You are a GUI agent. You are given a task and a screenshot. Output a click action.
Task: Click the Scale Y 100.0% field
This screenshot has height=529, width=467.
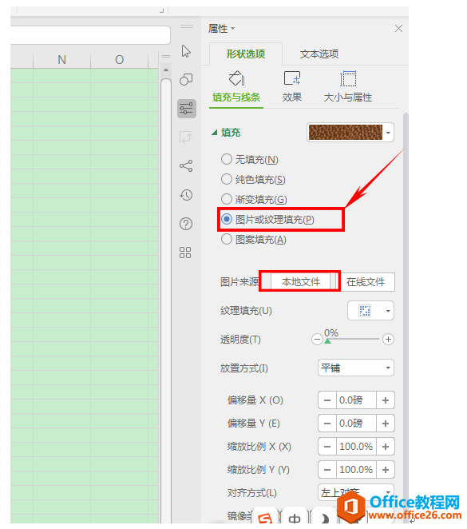(356, 469)
